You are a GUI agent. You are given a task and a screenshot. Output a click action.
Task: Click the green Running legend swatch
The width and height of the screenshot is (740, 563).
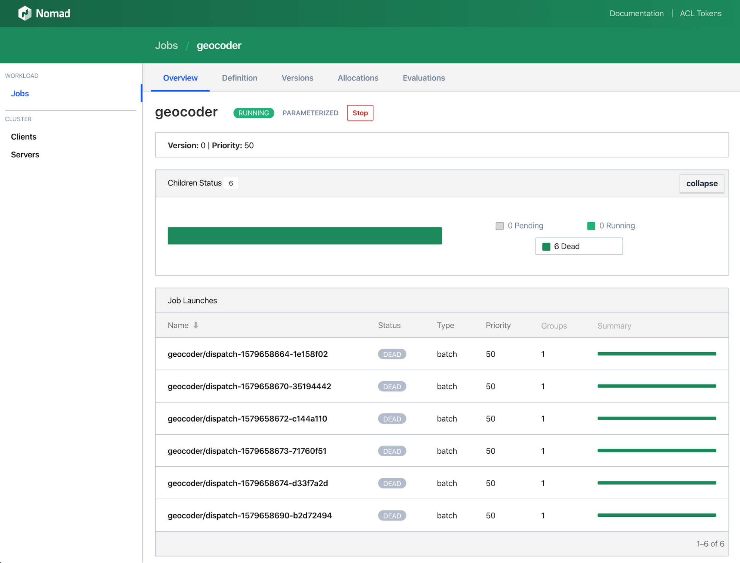pyautogui.click(x=591, y=226)
